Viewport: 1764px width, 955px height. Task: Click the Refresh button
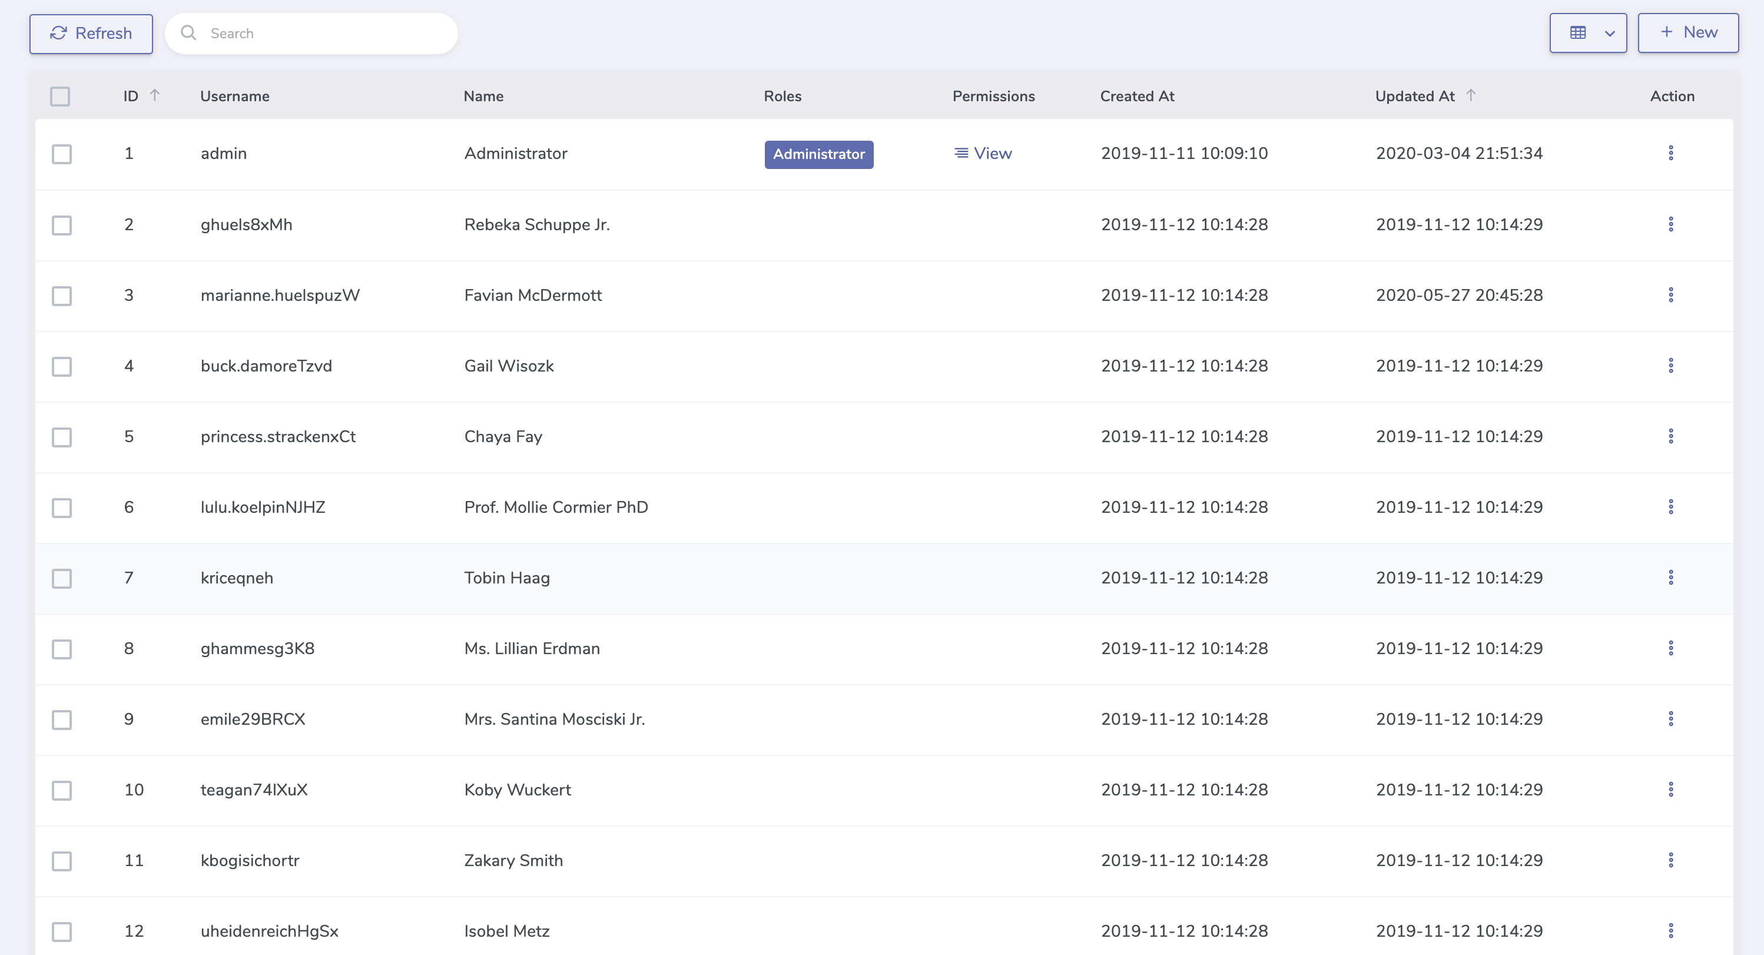pyautogui.click(x=91, y=34)
